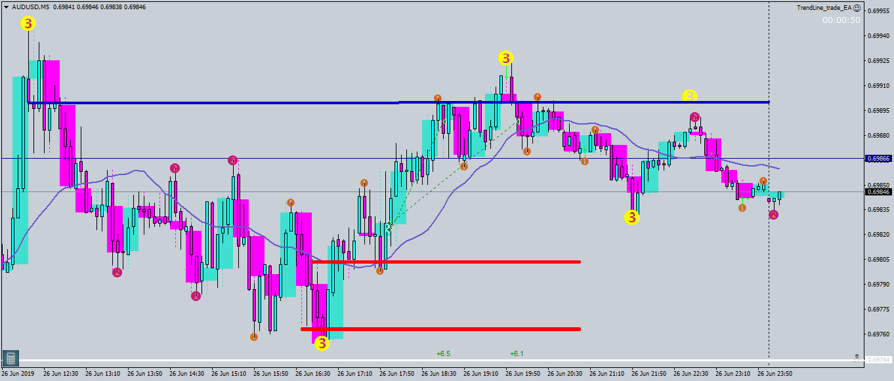
Task: Click the 26 Jun 18:30 time label
Action: click(439, 373)
